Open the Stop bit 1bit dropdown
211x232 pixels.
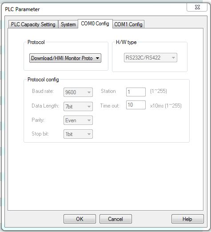(x=78, y=134)
